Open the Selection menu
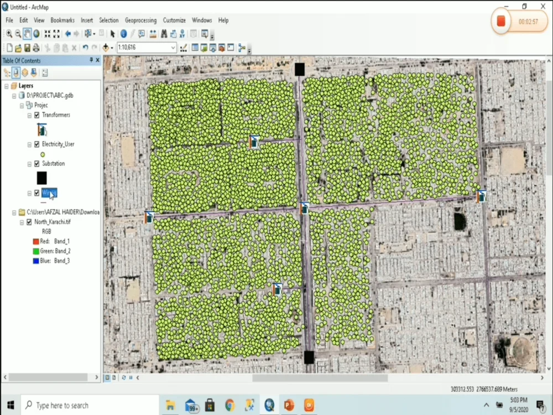Screen dimensions: 553x415 [109, 20]
